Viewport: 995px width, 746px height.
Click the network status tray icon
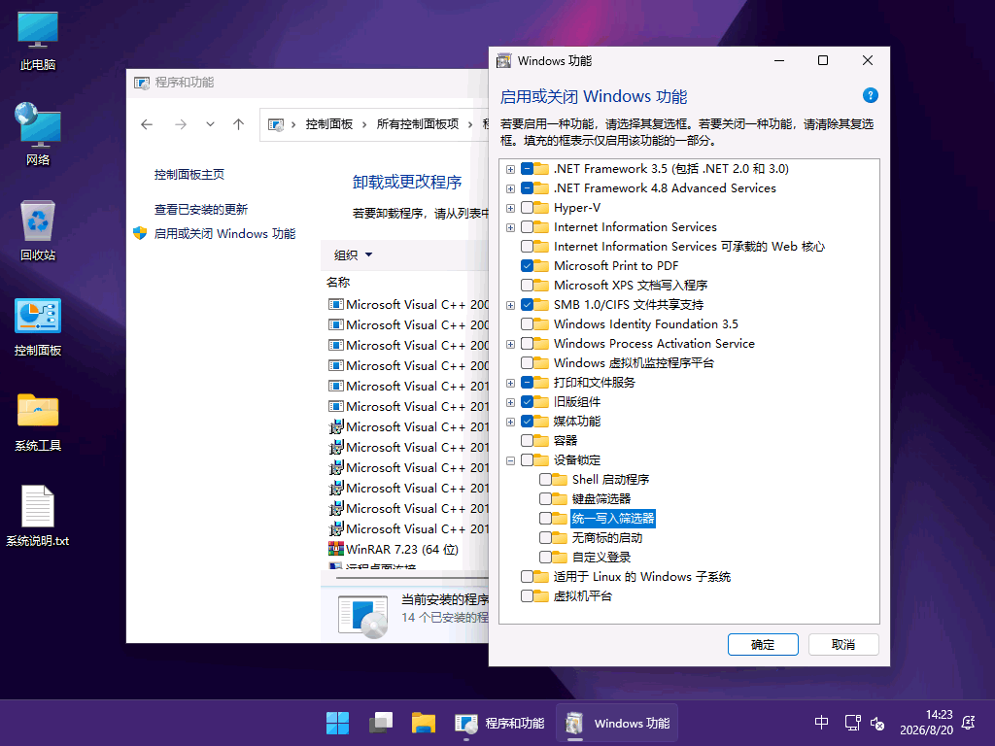click(852, 723)
